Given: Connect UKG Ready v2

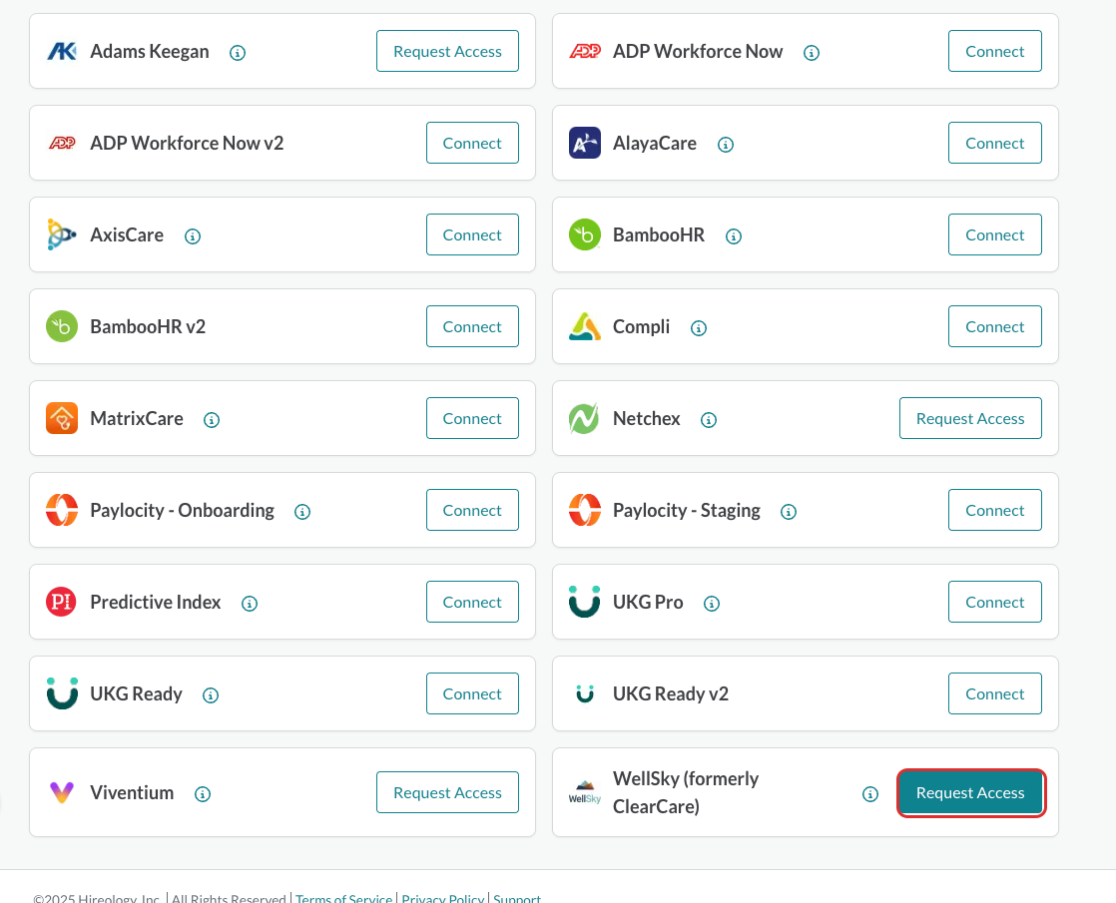Looking at the screenshot, I should point(995,693).
